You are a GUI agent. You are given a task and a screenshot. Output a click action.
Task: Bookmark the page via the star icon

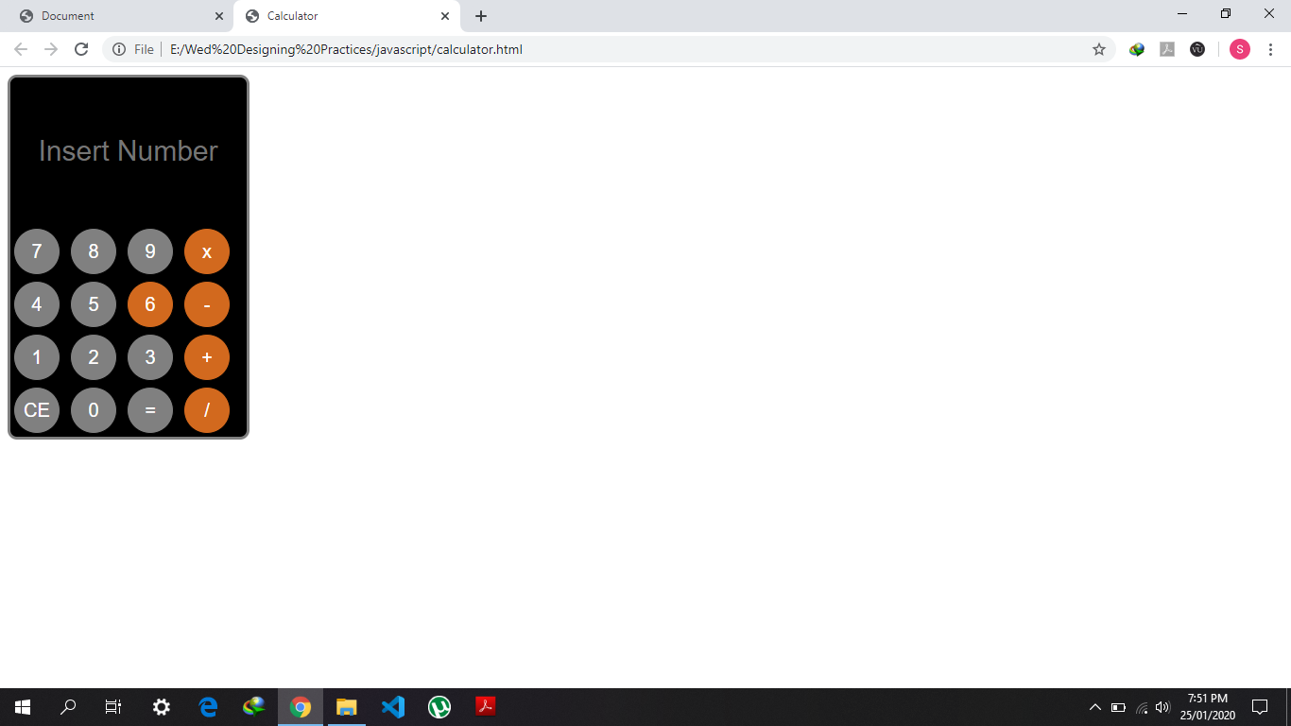click(x=1099, y=49)
